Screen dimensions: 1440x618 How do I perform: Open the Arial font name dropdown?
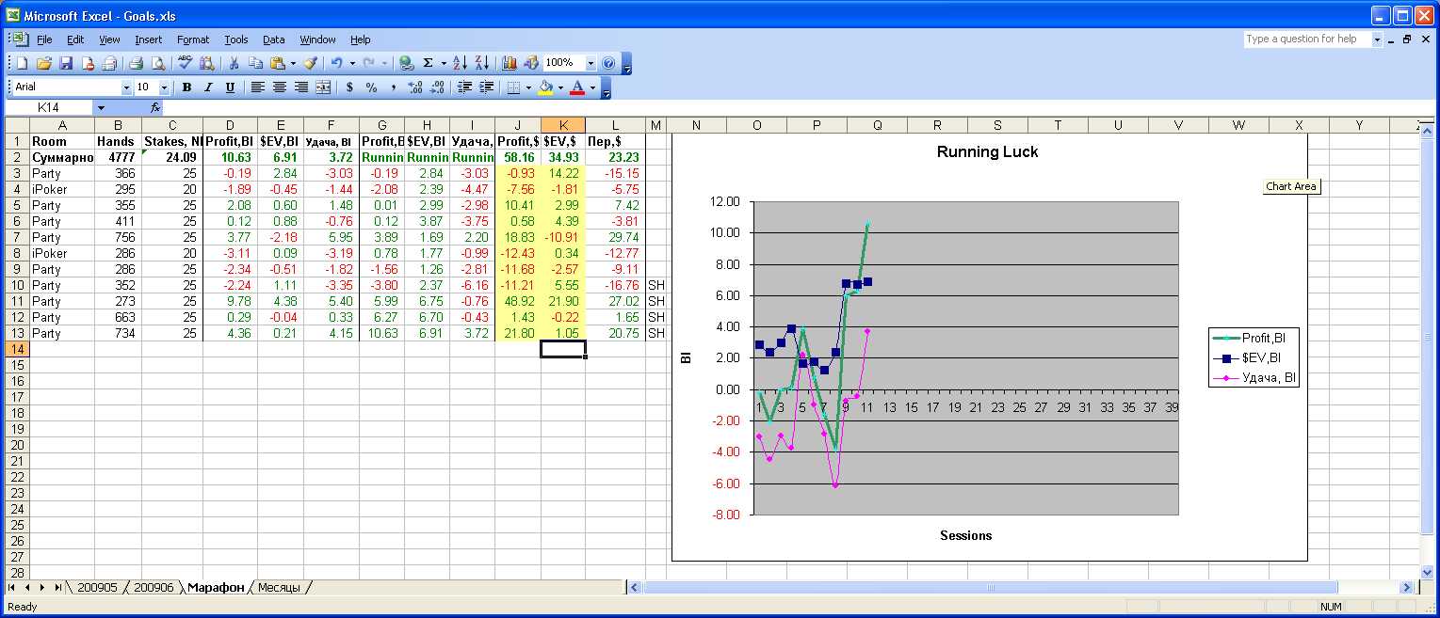126,87
